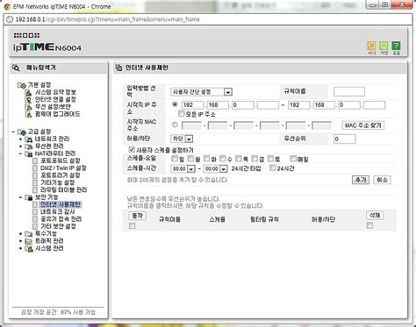The image size is (416, 327).
Task: Check the 24시간 checkbox
Action: point(273,167)
